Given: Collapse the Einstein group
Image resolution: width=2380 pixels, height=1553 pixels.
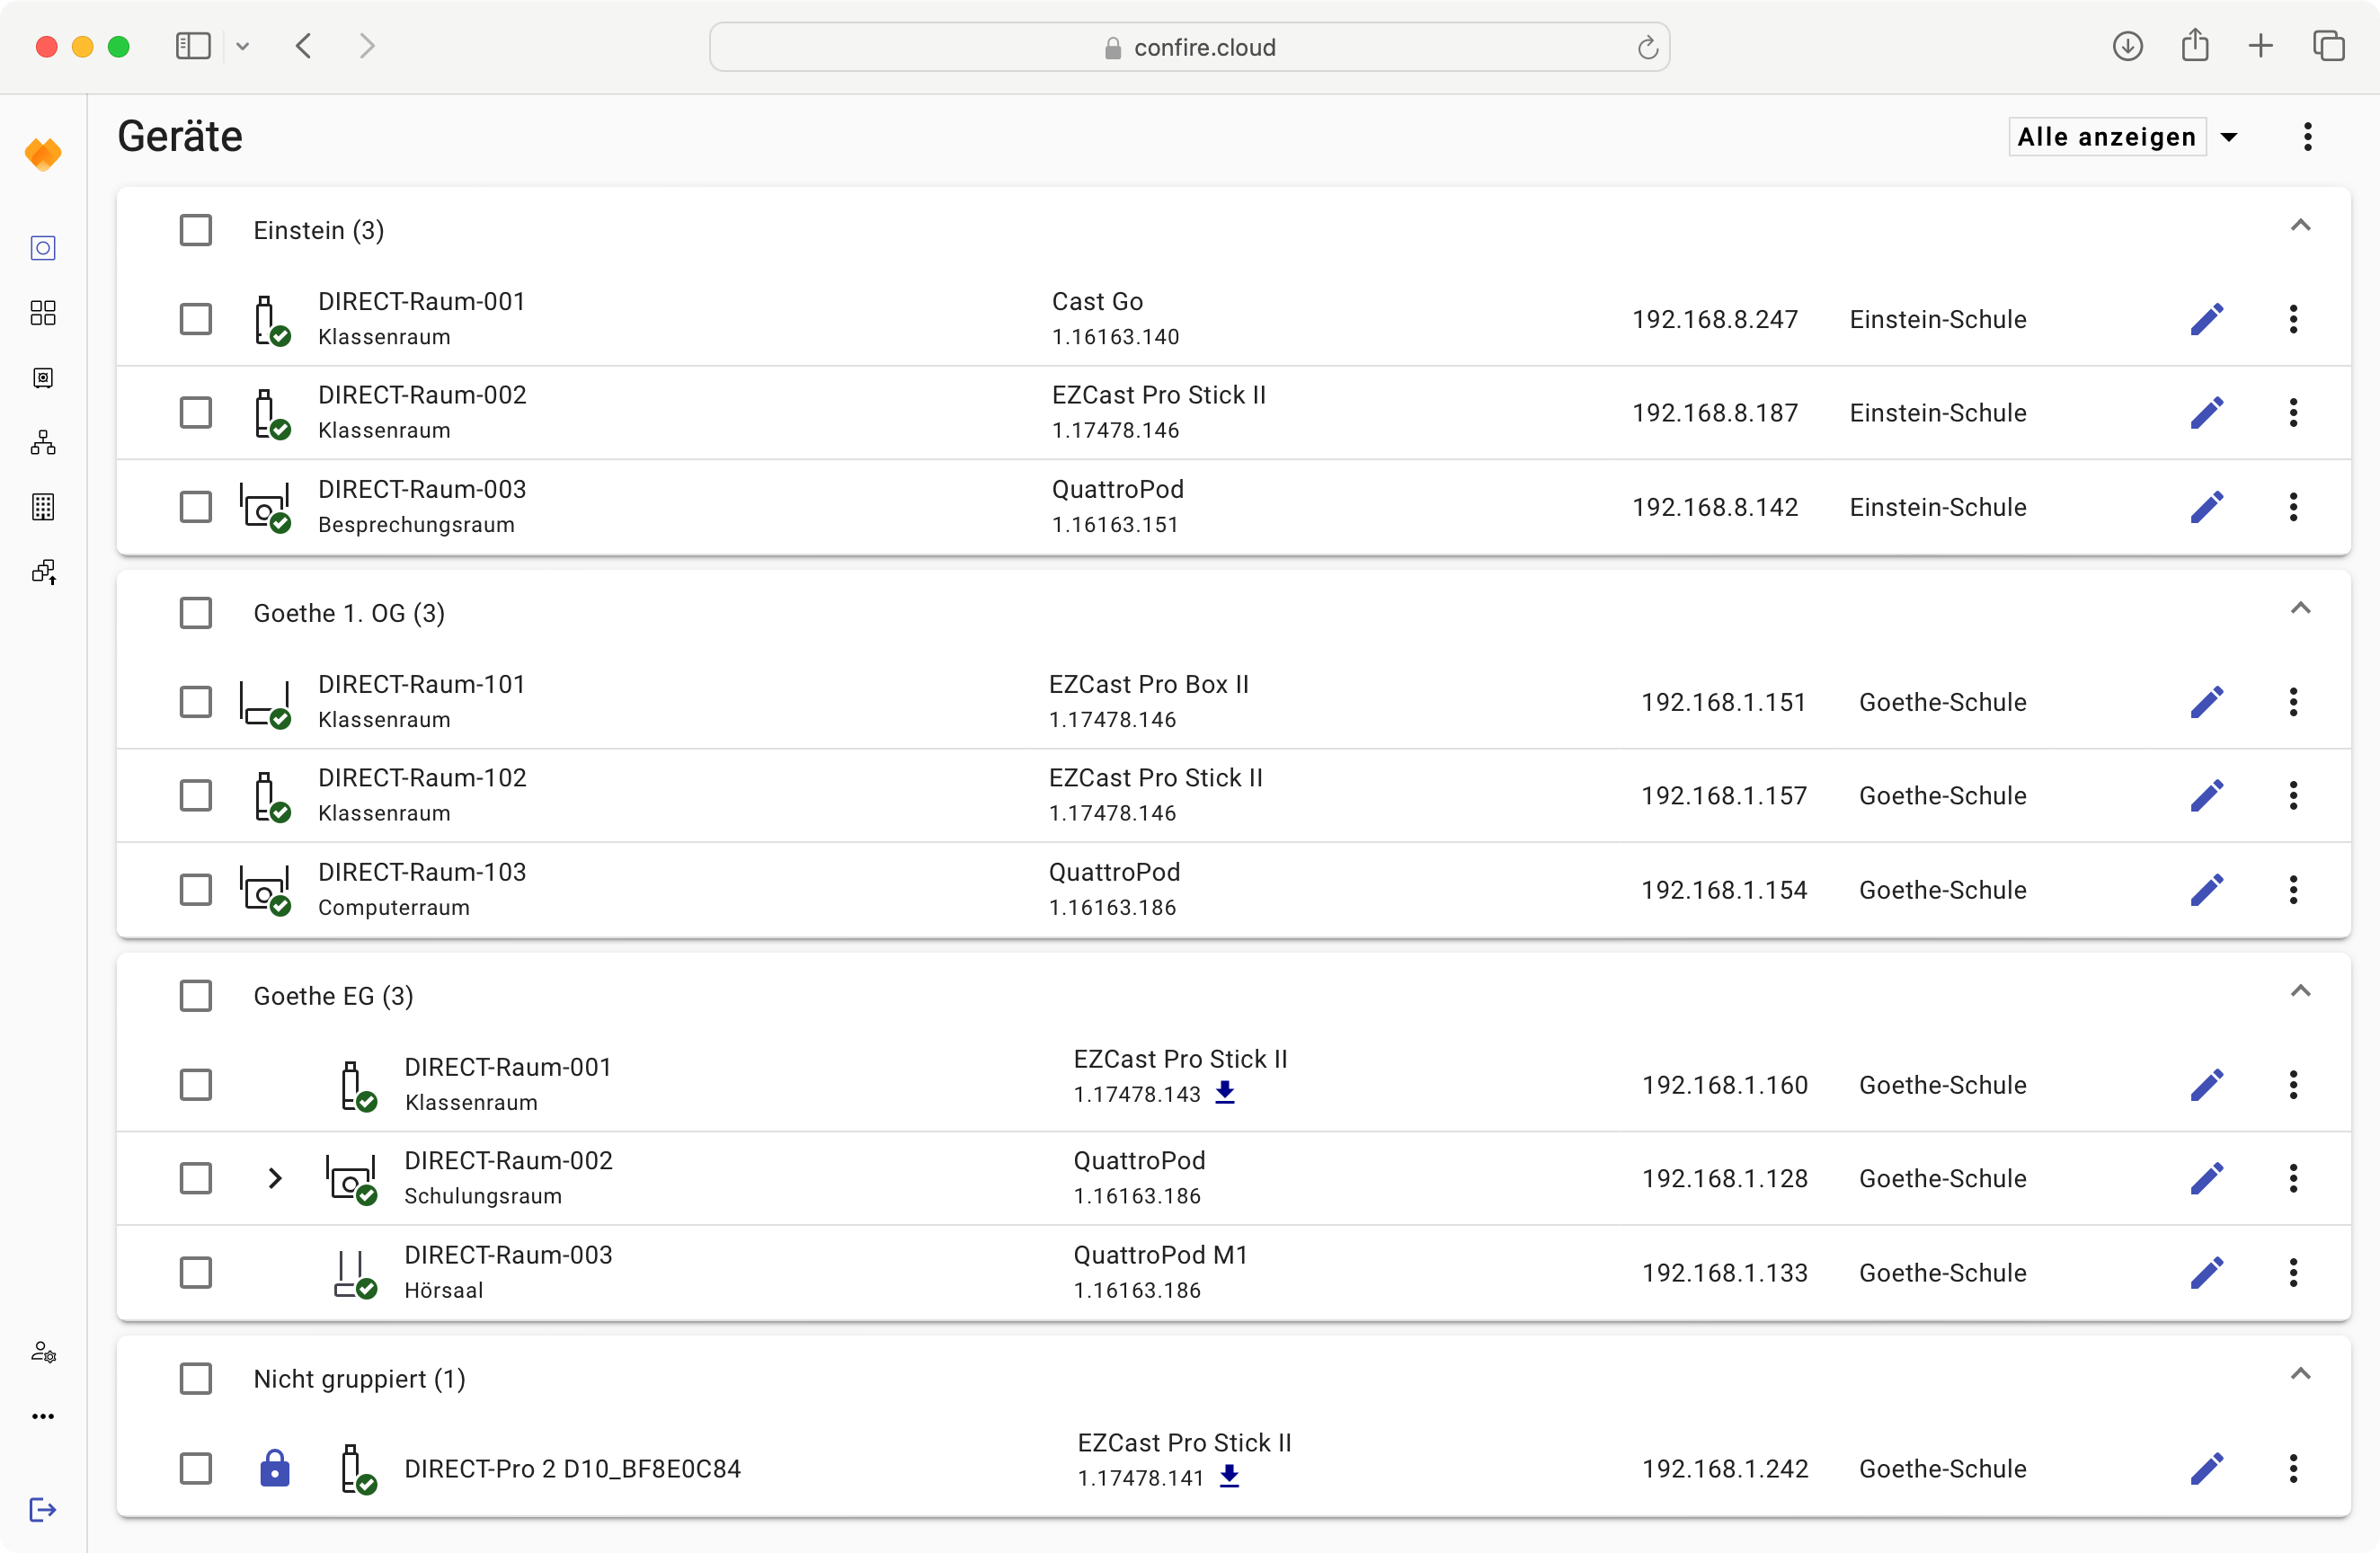Looking at the screenshot, I should pyautogui.click(x=2300, y=226).
